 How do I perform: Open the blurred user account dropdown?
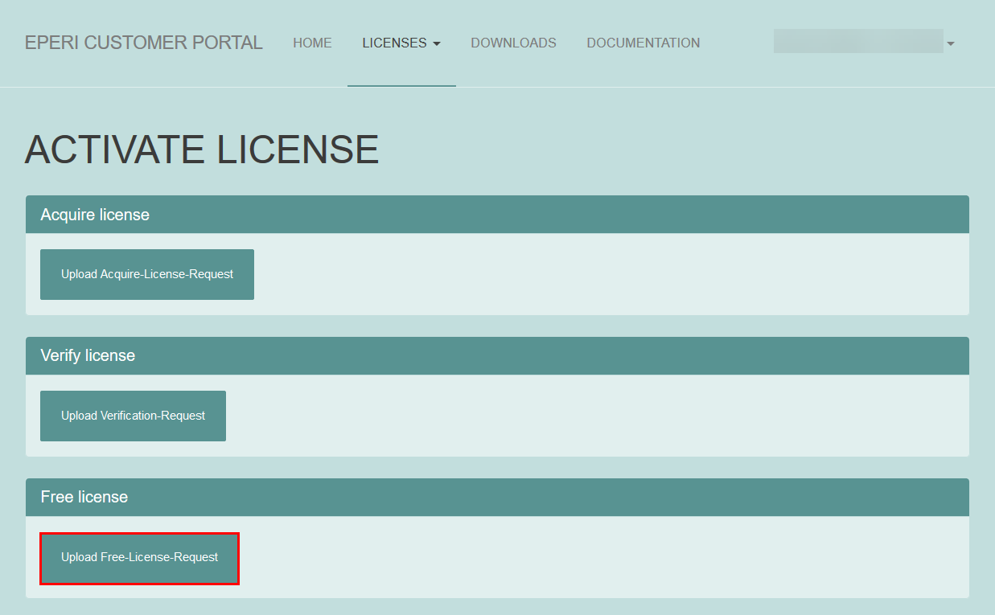[x=864, y=42]
